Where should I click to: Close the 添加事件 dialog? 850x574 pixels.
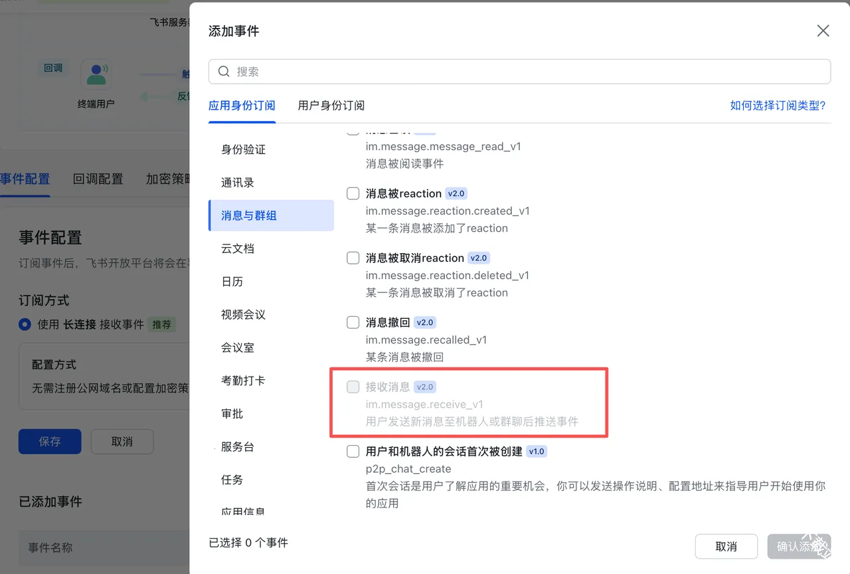point(823,31)
